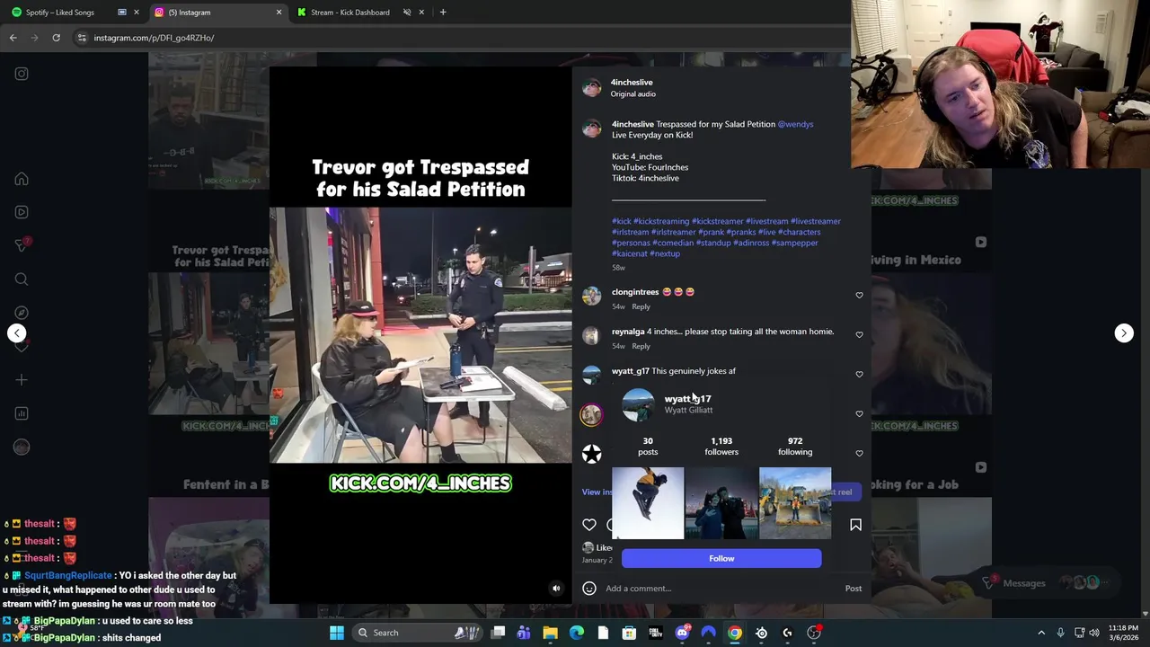Open Windows Start menu

(x=337, y=633)
